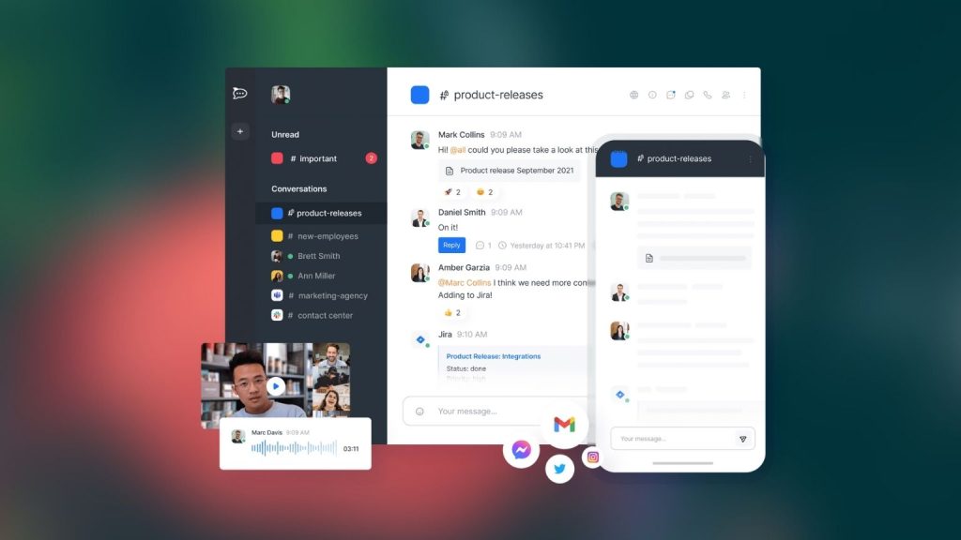Click the Unread section heading
Screen dimensions: 961x540
[285, 135]
